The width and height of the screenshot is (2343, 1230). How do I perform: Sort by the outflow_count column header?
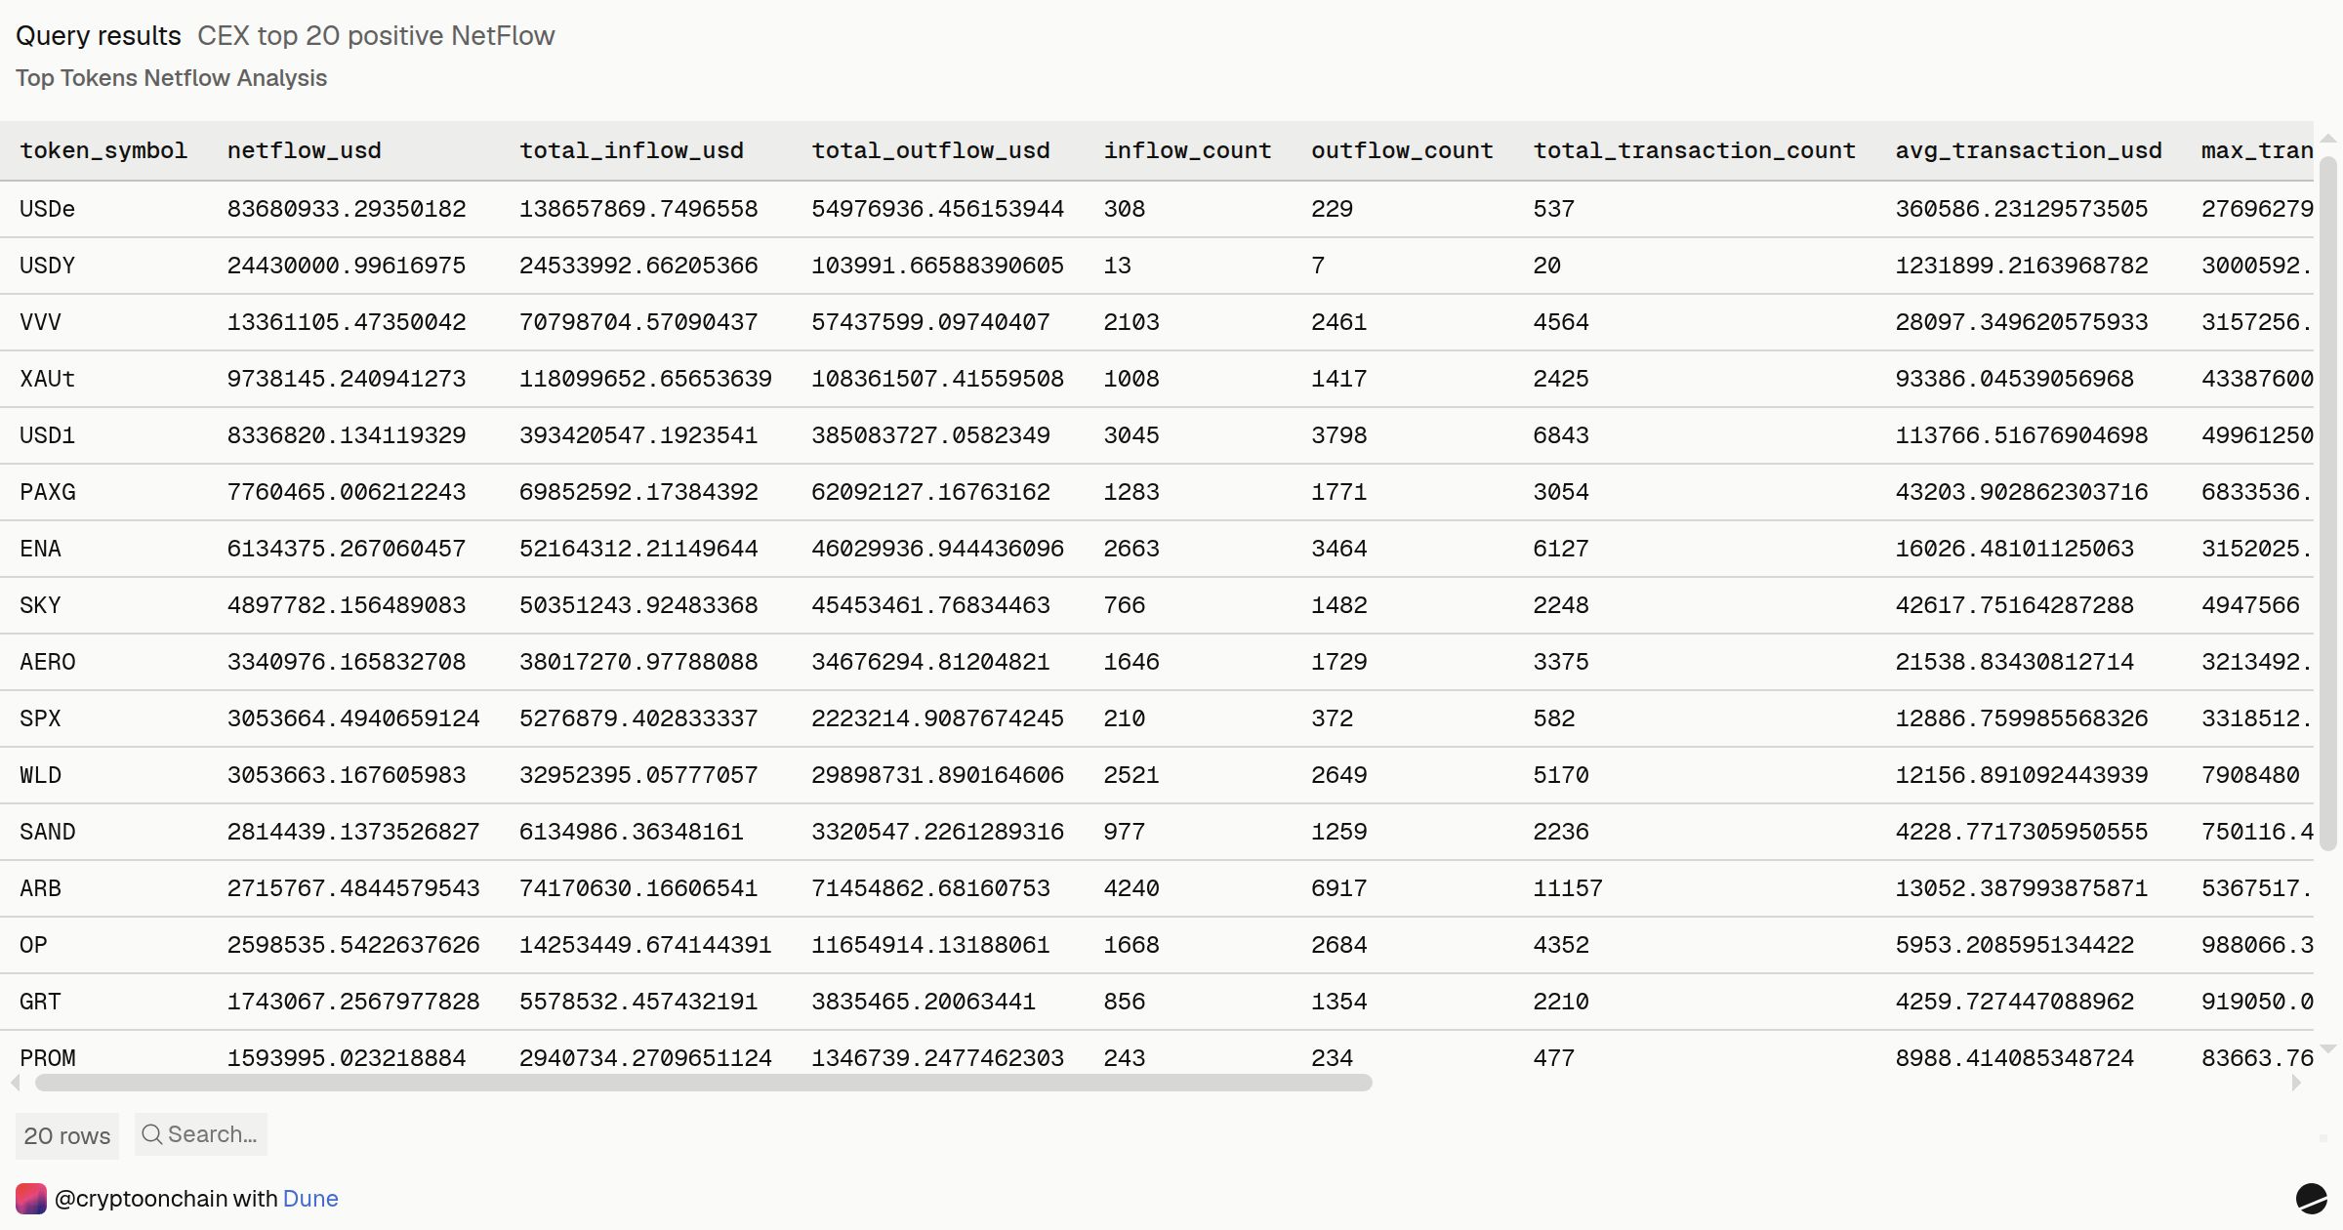pos(1403,150)
